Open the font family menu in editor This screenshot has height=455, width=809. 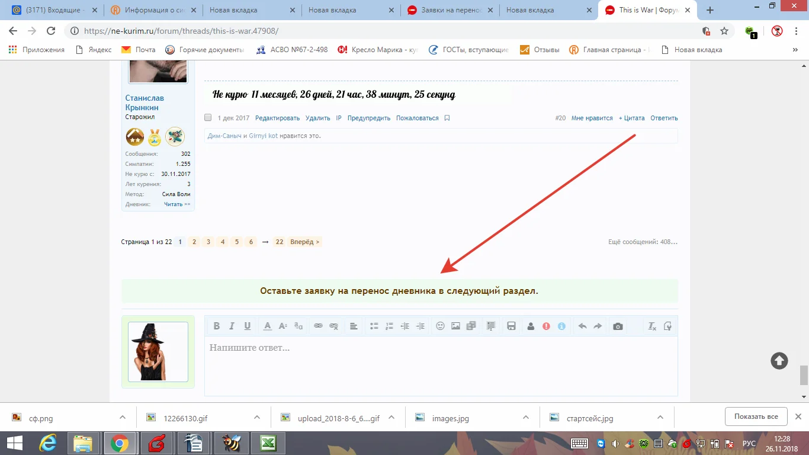click(x=298, y=326)
